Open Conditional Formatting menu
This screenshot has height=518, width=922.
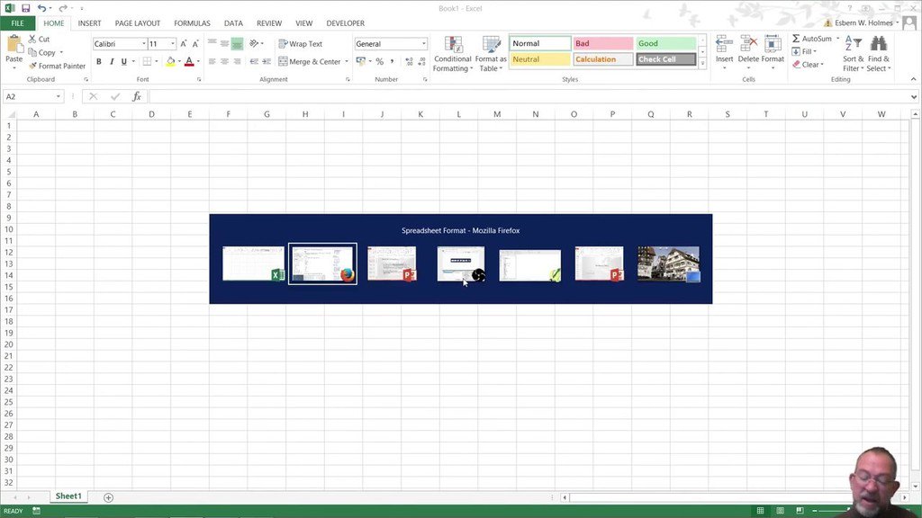452,54
